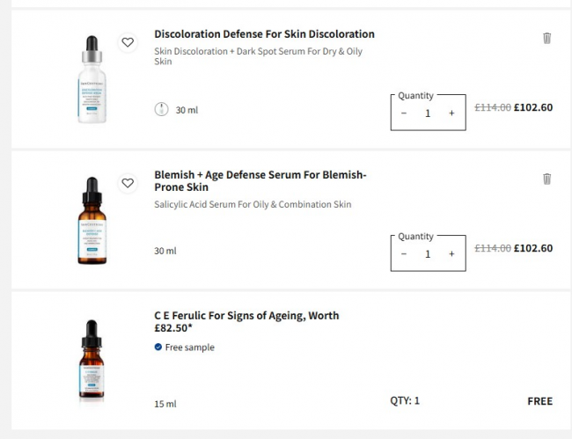Increase Discoloration Defense quantity with plus
This screenshot has height=439, width=572.
[x=451, y=113]
